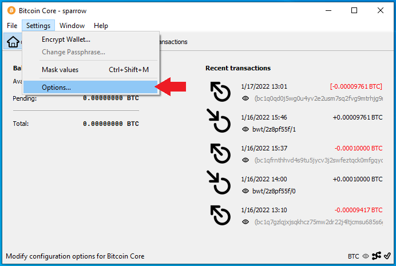Click the sent transaction icon for 1/17/2022 13:01

point(220,92)
